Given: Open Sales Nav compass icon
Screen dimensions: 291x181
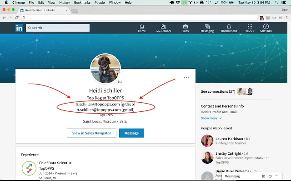Looking at the screenshot, I should pyautogui.click(x=266, y=28).
